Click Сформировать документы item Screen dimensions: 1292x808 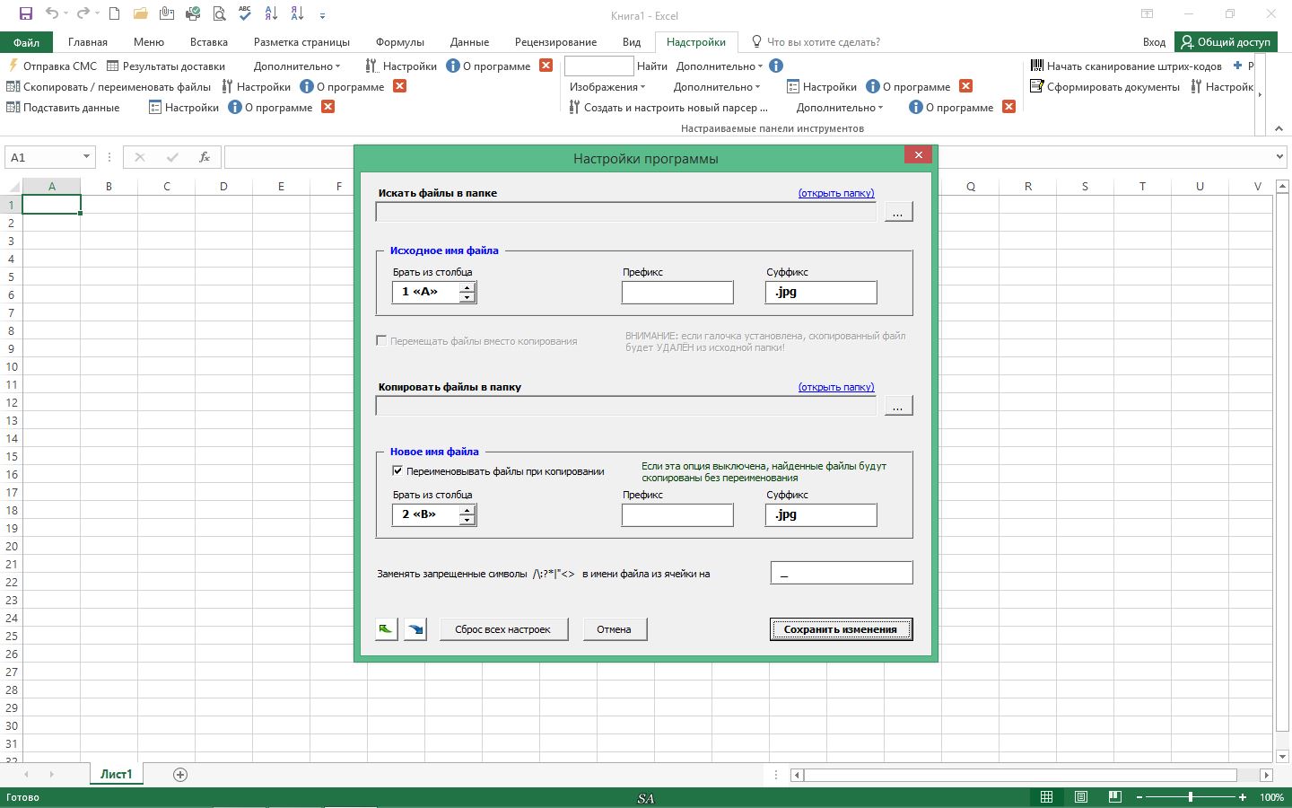(x=1104, y=86)
